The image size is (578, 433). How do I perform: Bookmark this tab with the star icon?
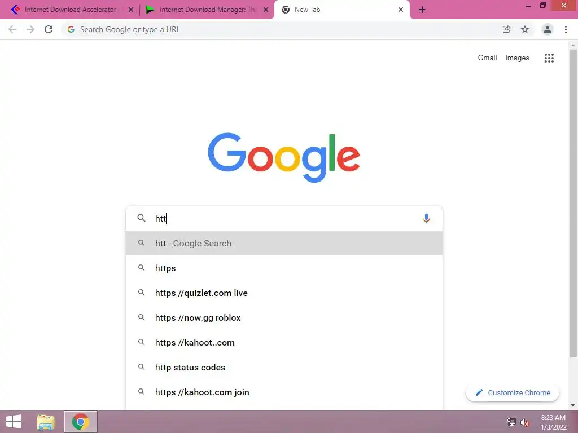525,29
